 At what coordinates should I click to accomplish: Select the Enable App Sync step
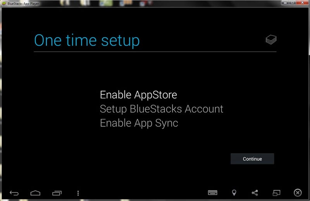point(139,123)
